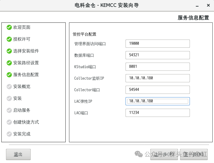Image resolution: width=214 pixels, height=163 pixels.
Task: Proceed with 下一步(N) button
Action: click(x=194, y=154)
